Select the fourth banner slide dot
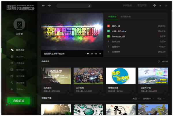Image resolution: width=173 pixels, height=116 pixels. tap(100, 54)
